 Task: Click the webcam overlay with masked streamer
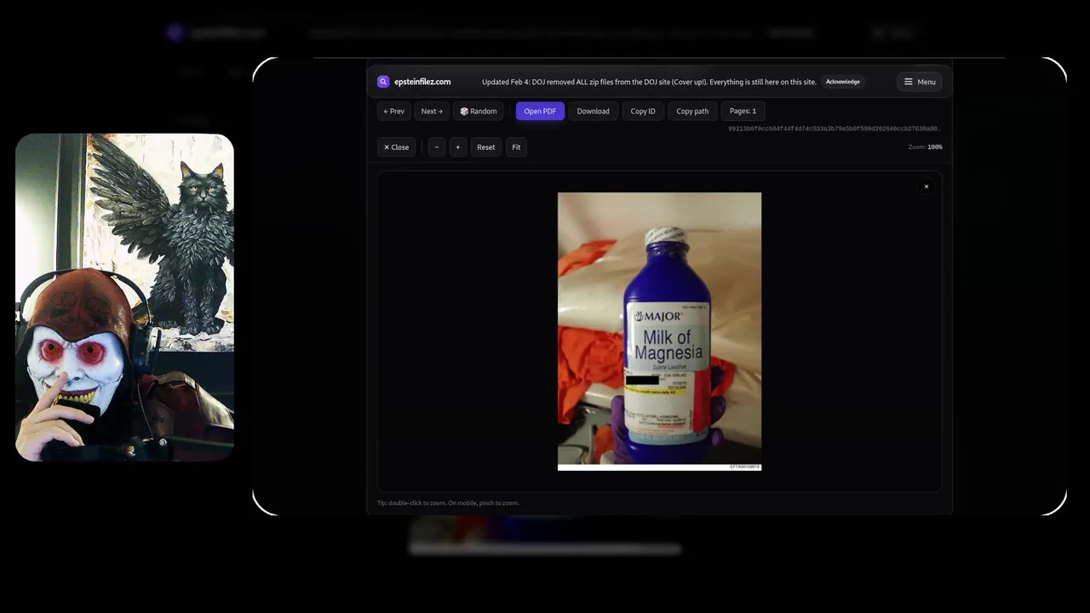pyautogui.click(x=124, y=297)
